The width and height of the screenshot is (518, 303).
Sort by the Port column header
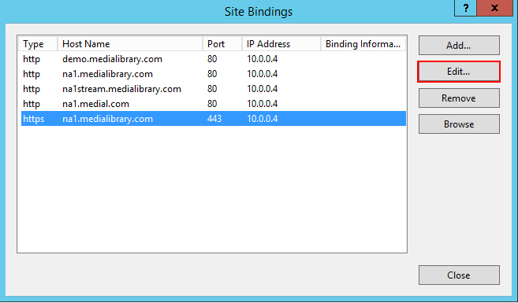point(222,44)
